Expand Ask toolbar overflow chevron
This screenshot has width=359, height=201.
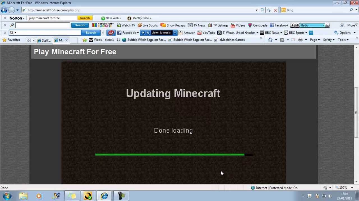(311, 33)
